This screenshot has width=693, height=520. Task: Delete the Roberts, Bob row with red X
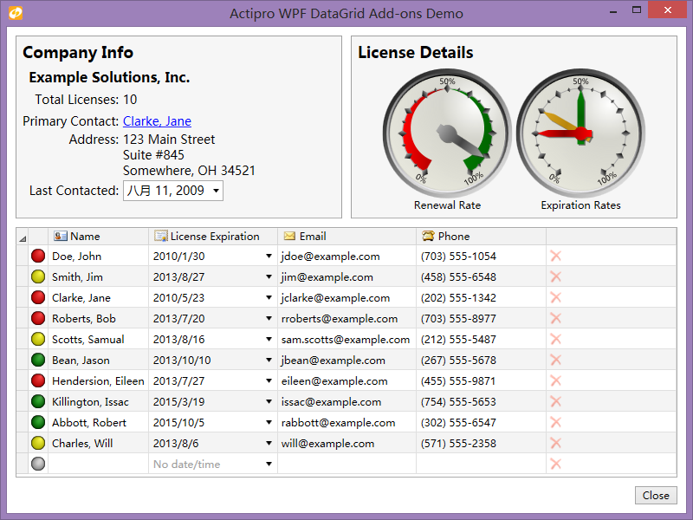(x=555, y=318)
